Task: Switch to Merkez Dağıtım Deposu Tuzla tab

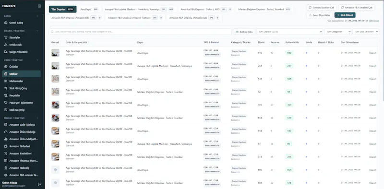Action: tap(264, 9)
